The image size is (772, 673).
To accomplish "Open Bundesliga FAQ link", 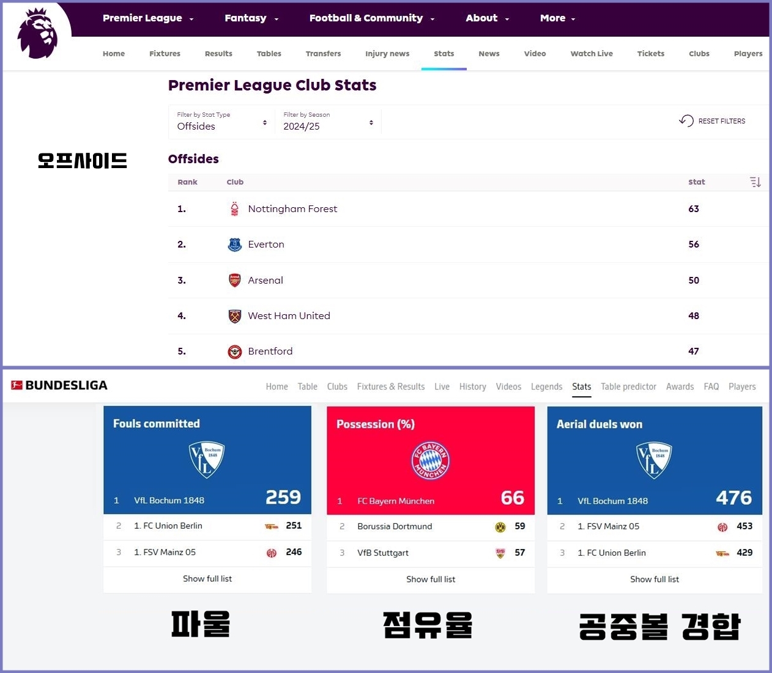I will (x=711, y=387).
